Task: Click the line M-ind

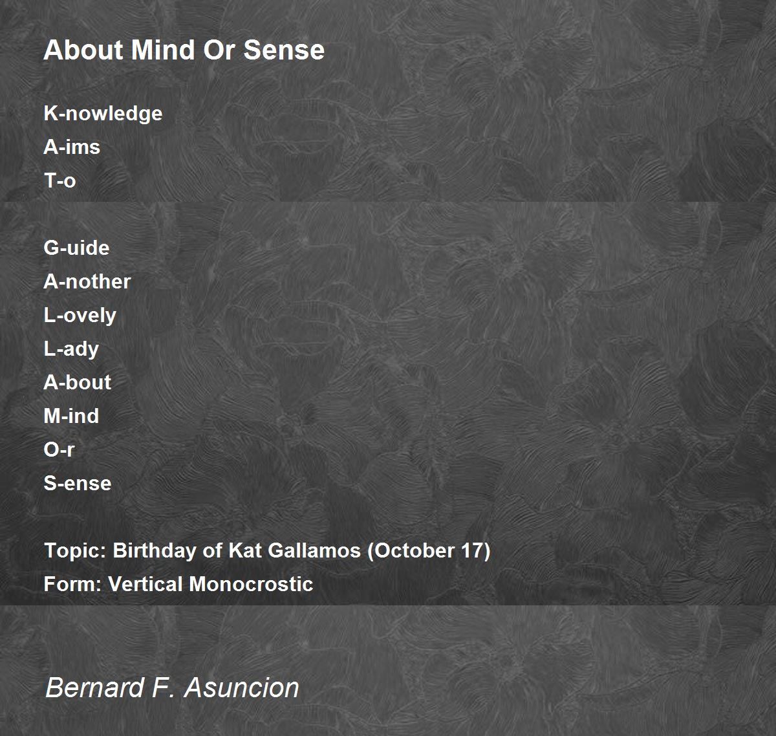Action: [71, 416]
